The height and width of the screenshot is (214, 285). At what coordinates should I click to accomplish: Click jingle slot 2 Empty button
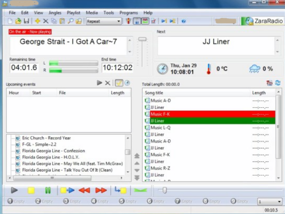tap(44, 201)
